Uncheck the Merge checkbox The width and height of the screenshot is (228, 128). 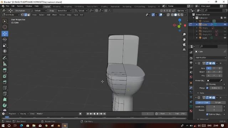(207, 88)
